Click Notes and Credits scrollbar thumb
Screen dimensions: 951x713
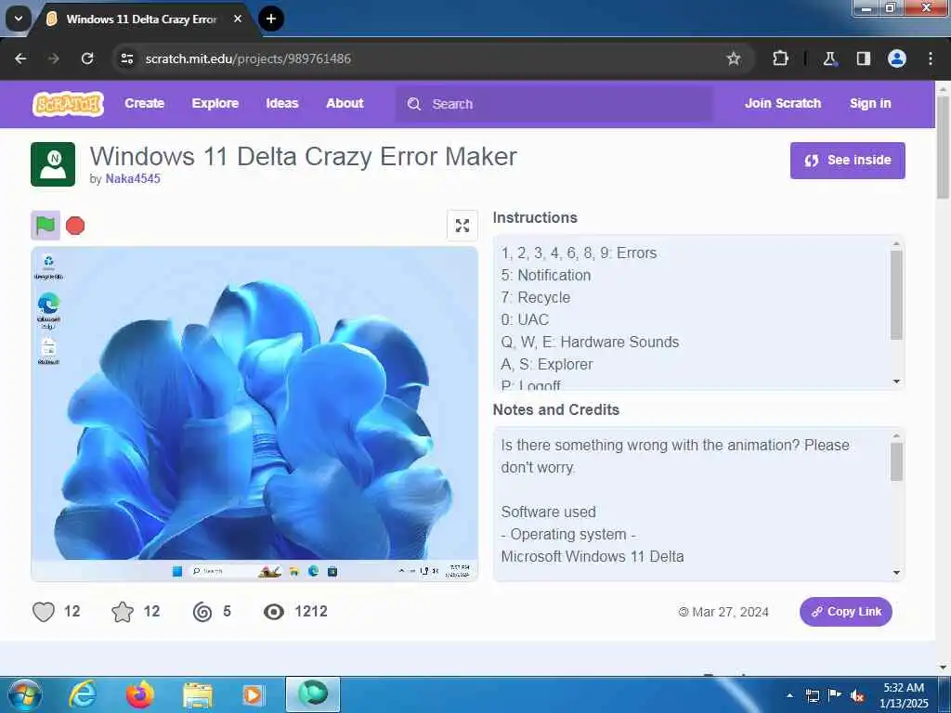(896, 462)
